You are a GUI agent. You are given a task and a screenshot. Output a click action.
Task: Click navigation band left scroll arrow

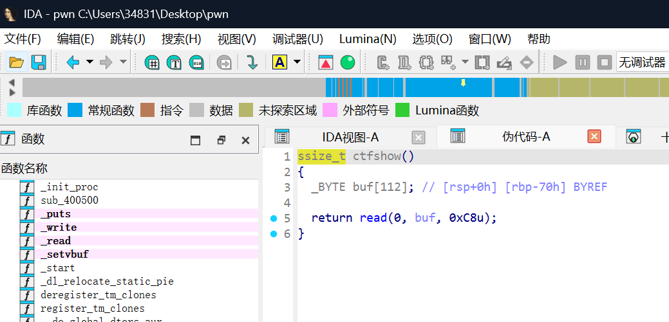click(12, 82)
